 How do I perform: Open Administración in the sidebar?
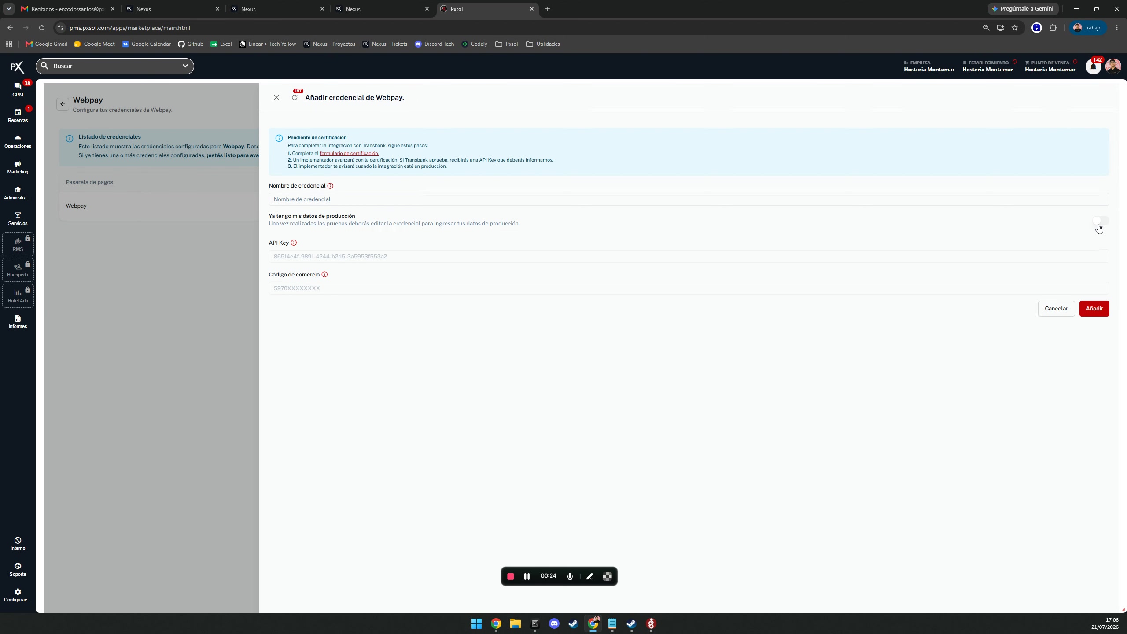[x=18, y=193]
